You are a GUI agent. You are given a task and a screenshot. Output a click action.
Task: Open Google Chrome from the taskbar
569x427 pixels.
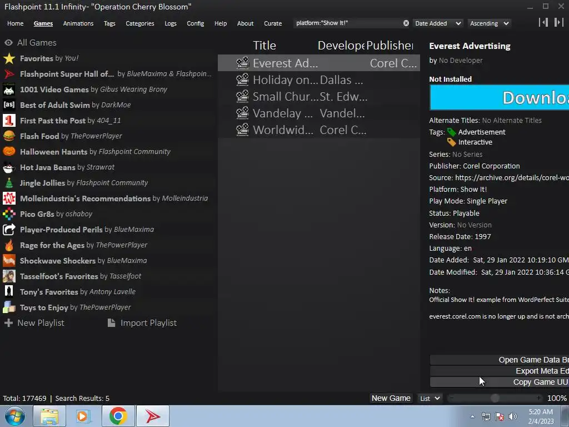[x=118, y=416]
